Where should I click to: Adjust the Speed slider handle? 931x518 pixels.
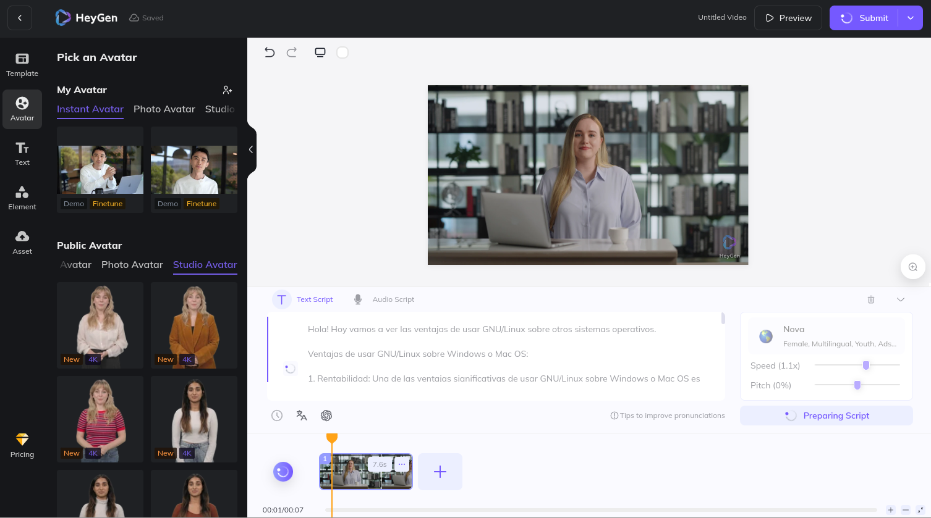tap(866, 366)
